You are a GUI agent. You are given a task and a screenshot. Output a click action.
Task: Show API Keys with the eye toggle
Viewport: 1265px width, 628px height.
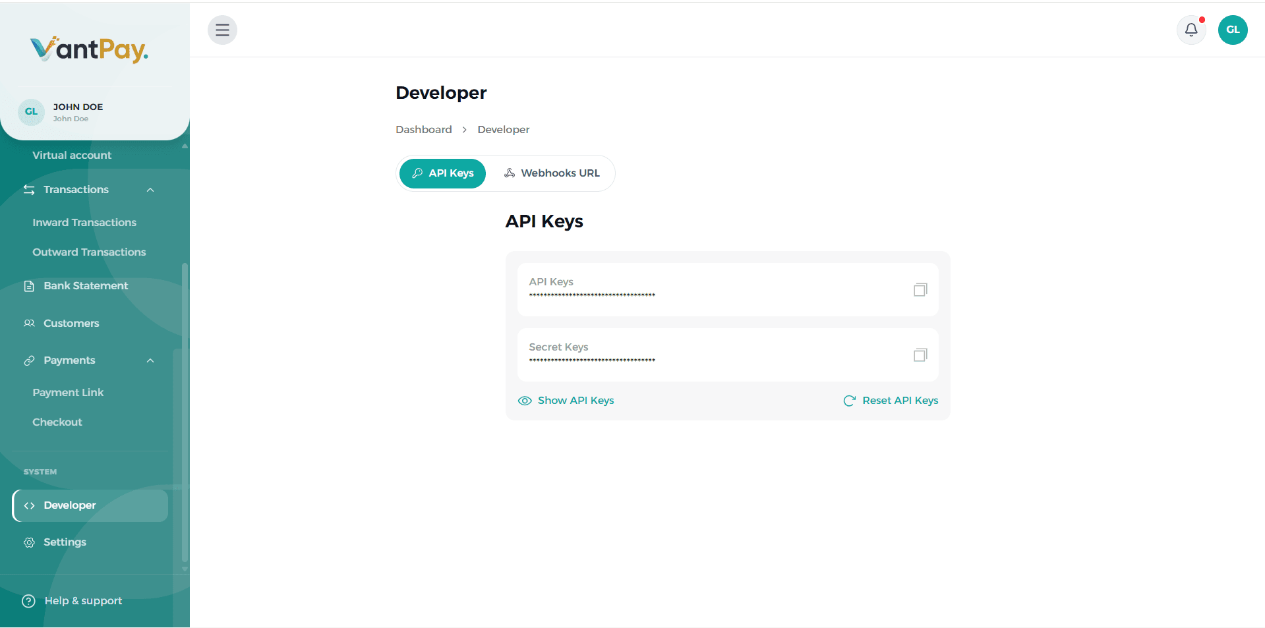[x=525, y=400]
